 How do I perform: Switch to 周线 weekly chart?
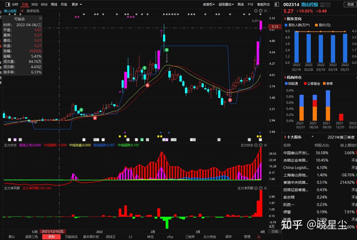pos(54,4)
